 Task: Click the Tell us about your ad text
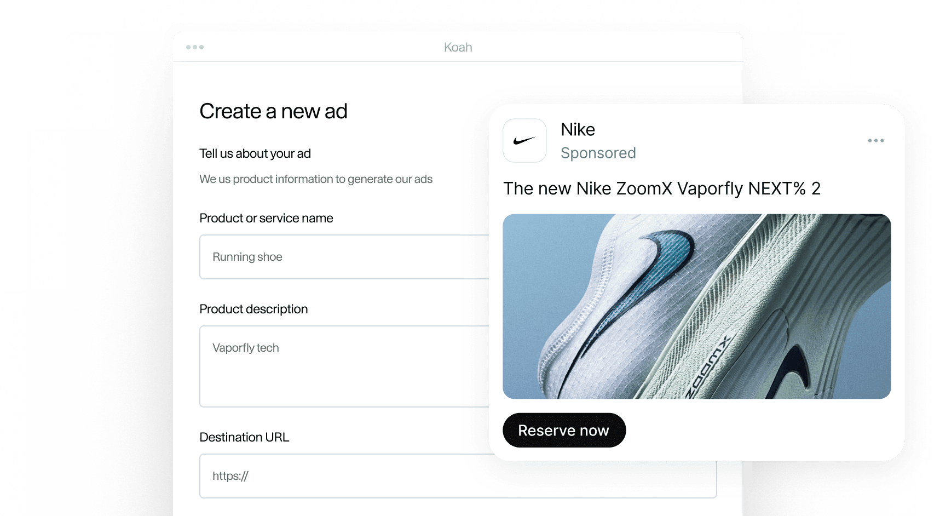point(255,154)
